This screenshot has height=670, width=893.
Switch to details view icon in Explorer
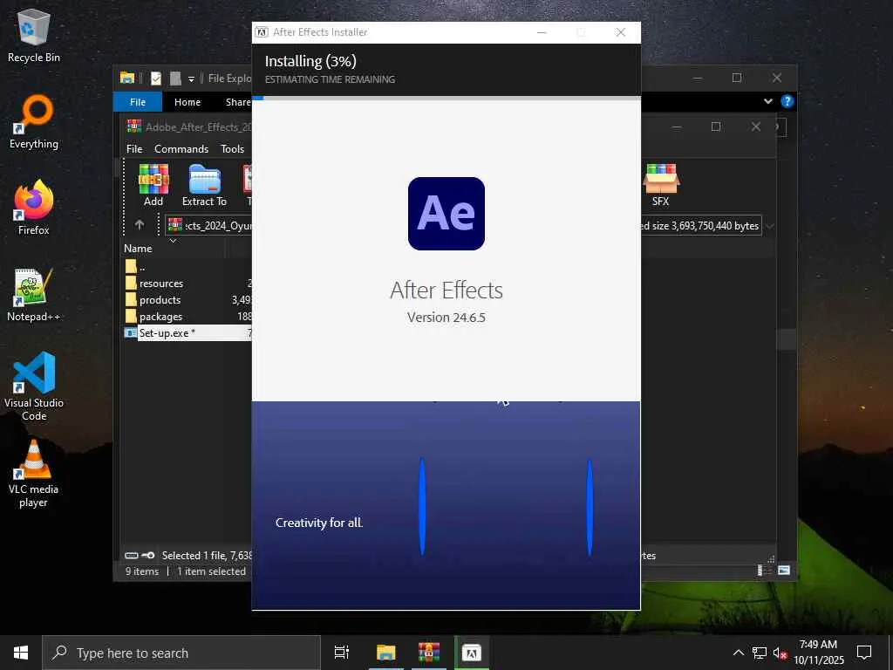pos(763,571)
